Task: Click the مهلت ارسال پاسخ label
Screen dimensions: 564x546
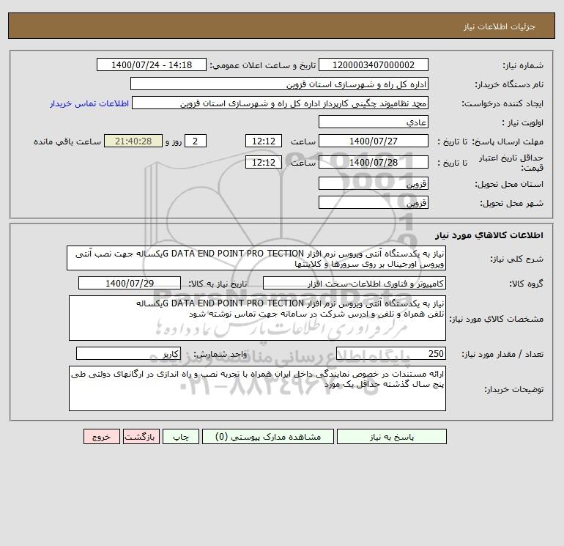Action: 508,141
